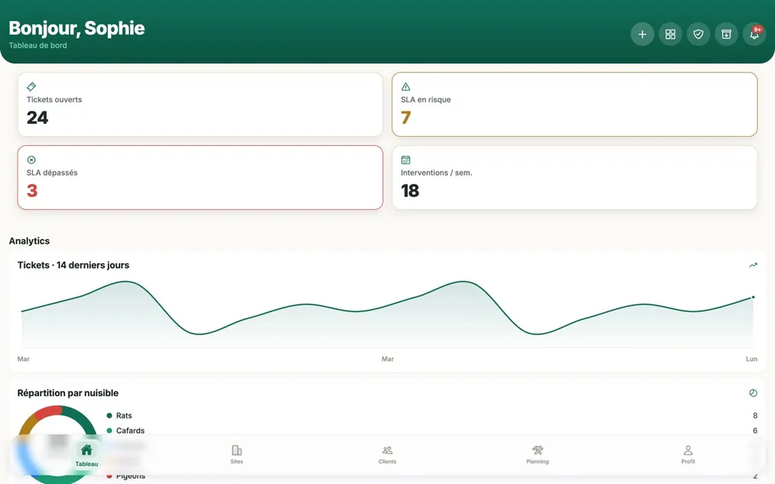Click the crossed circle icon on SLA dépassés

click(x=31, y=160)
